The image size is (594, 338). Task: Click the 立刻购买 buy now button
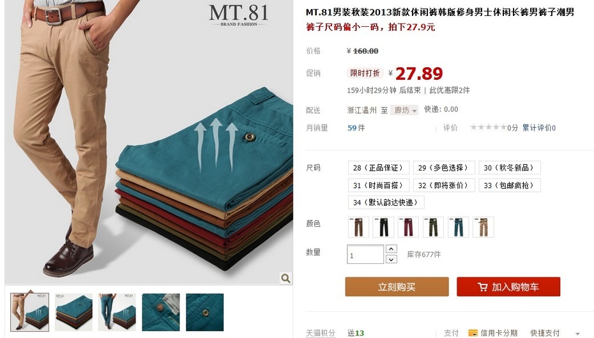click(x=397, y=287)
